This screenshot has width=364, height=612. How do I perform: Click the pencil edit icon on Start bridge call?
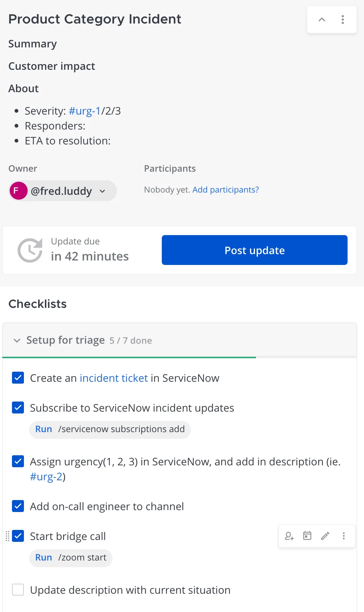click(x=325, y=536)
